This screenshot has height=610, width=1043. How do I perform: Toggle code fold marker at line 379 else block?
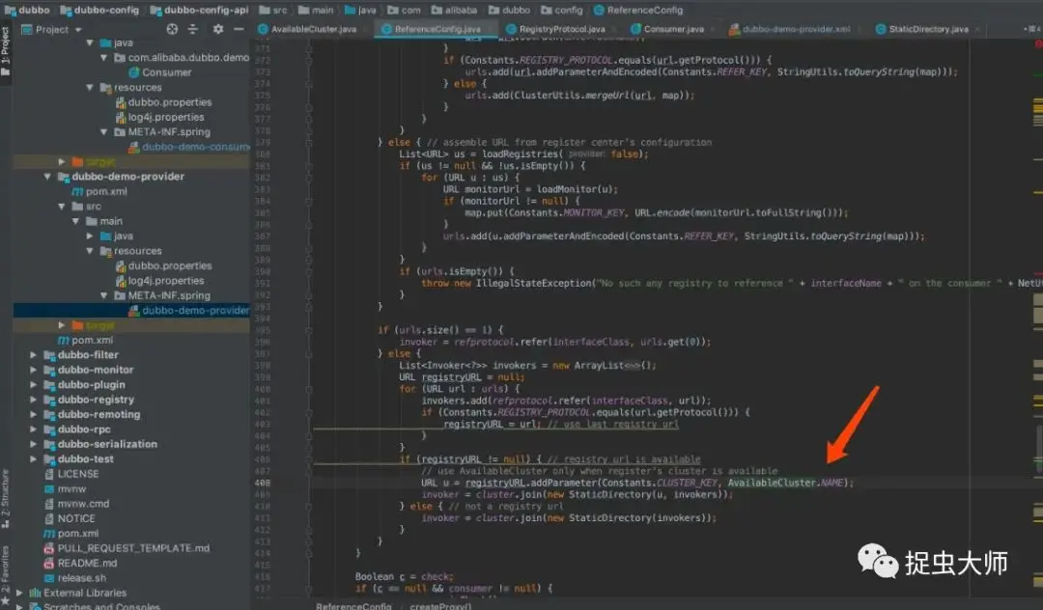pyautogui.click(x=309, y=142)
